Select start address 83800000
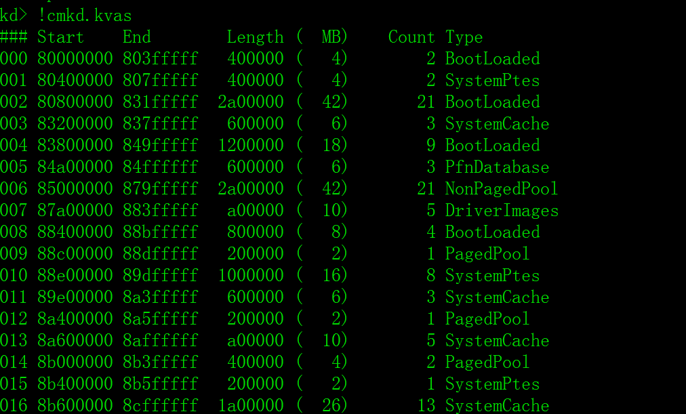 point(75,145)
